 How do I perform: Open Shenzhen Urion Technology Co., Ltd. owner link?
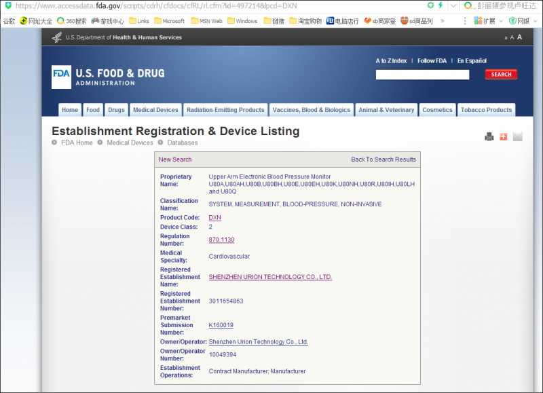pos(259,342)
